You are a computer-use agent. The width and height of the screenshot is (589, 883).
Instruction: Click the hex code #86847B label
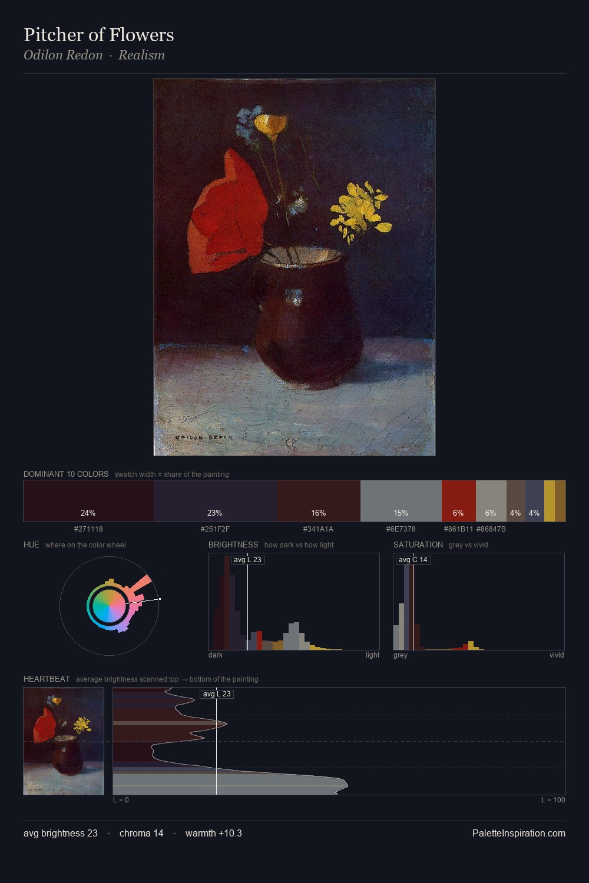[x=491, y=529]
